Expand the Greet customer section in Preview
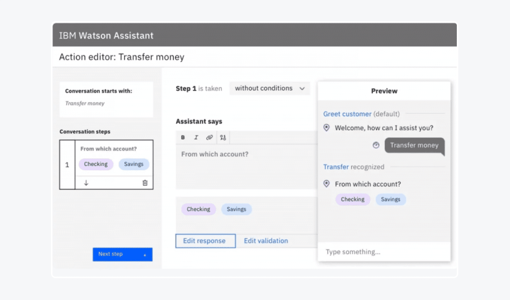Screen dimensions: 510x300 coord(347,114)
